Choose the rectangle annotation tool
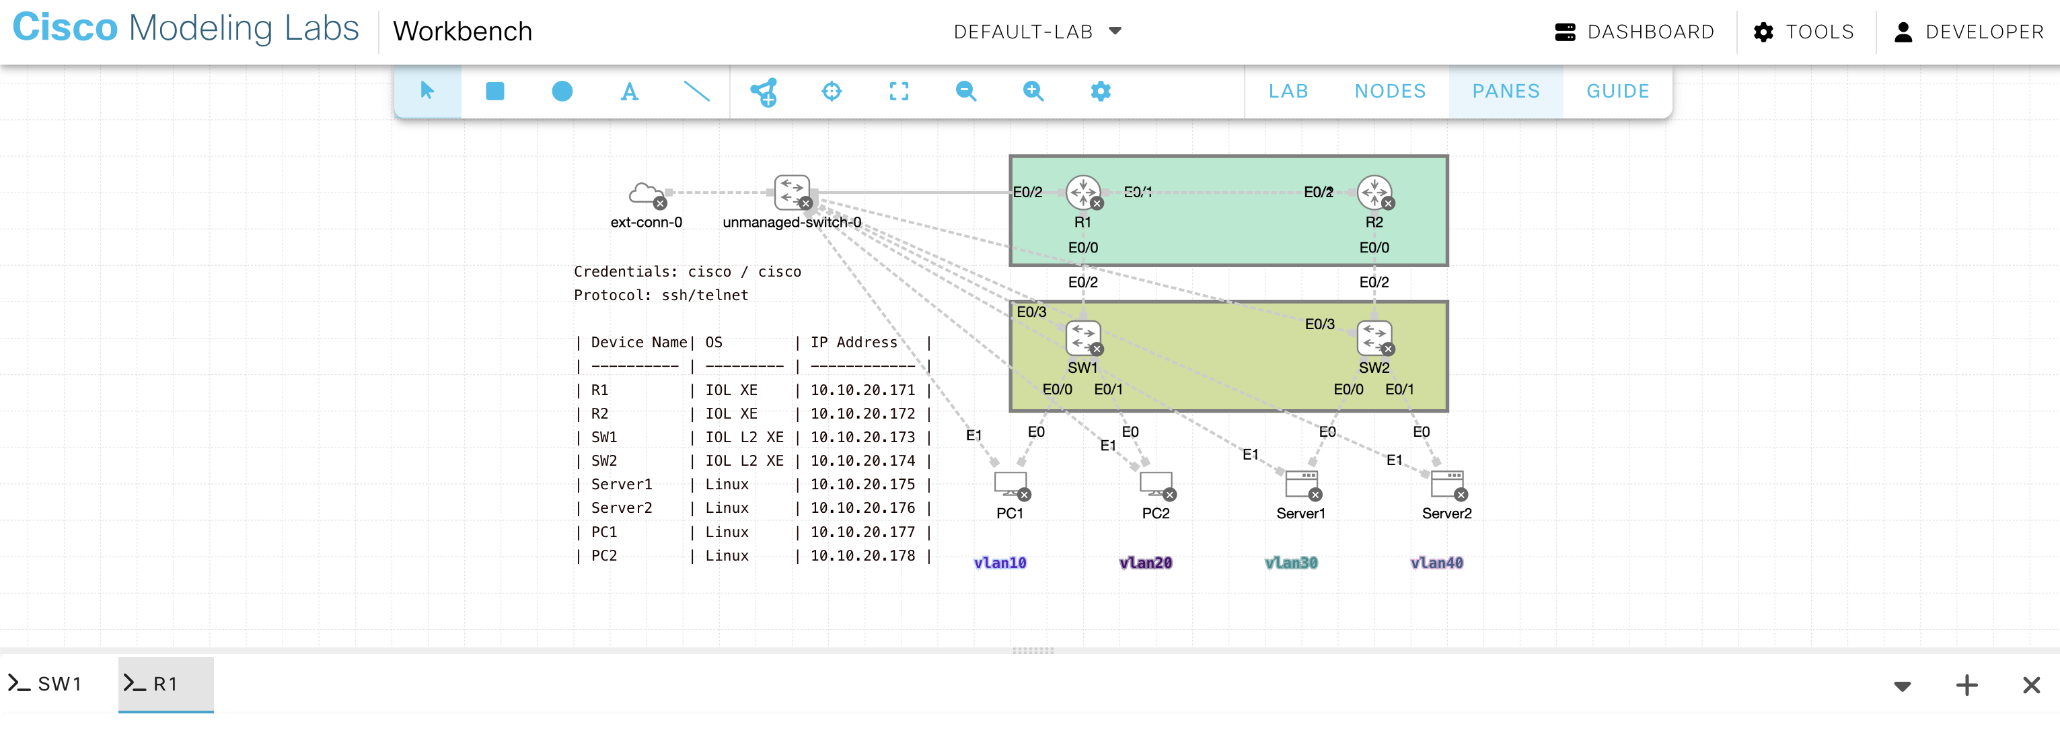The image size is (2060, 743). (x=495, y=91)
